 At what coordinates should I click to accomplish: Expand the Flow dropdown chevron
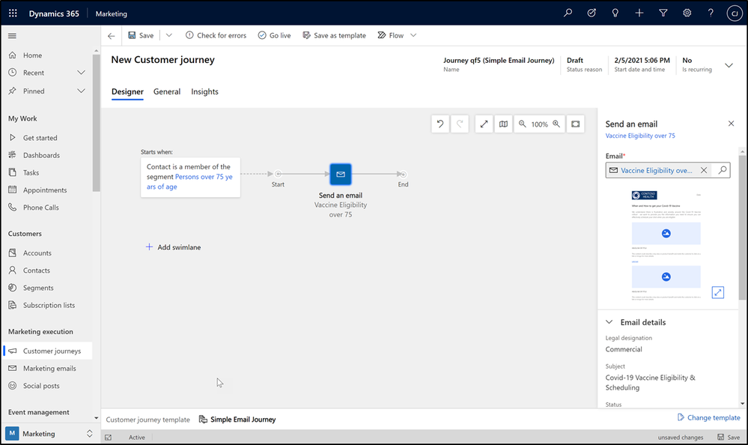413,35
